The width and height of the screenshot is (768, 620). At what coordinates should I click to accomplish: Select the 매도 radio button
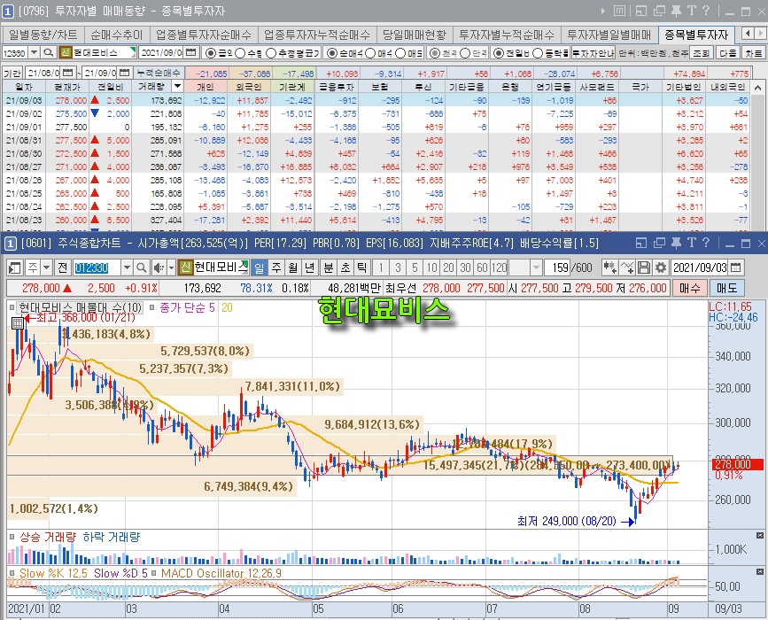(400, 53)
